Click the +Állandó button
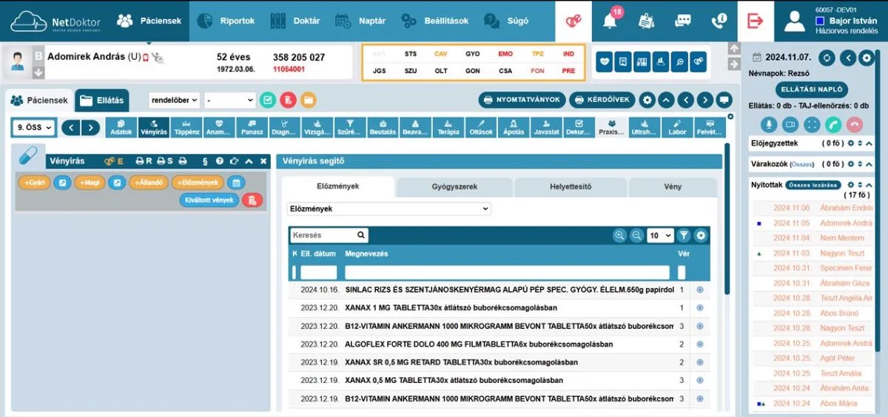Screen dimensions: 888x417 [149, 183]
